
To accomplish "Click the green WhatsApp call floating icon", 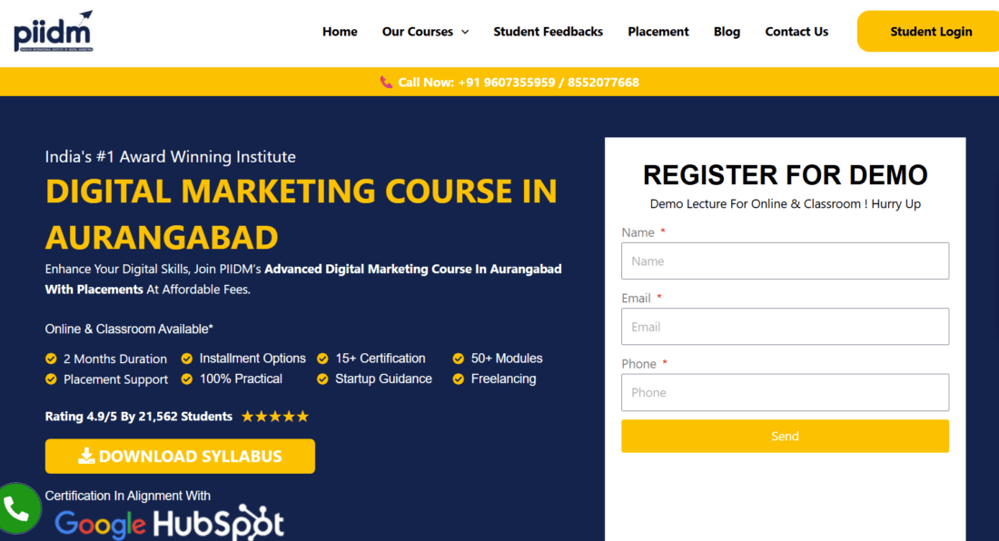I will click(18, 508).
